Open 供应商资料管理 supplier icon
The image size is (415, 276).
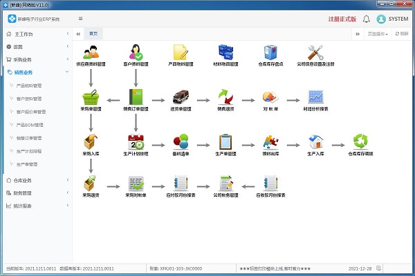pos(91,52)
